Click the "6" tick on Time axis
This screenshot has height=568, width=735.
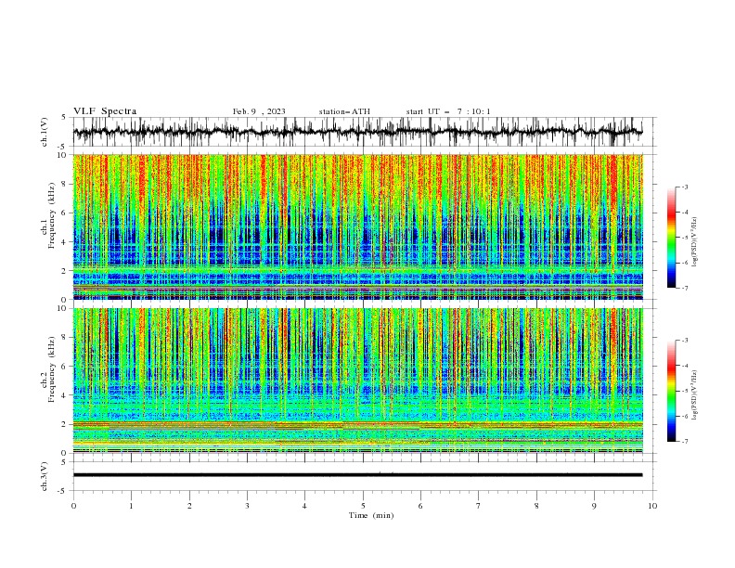click(x=420, y=506)
